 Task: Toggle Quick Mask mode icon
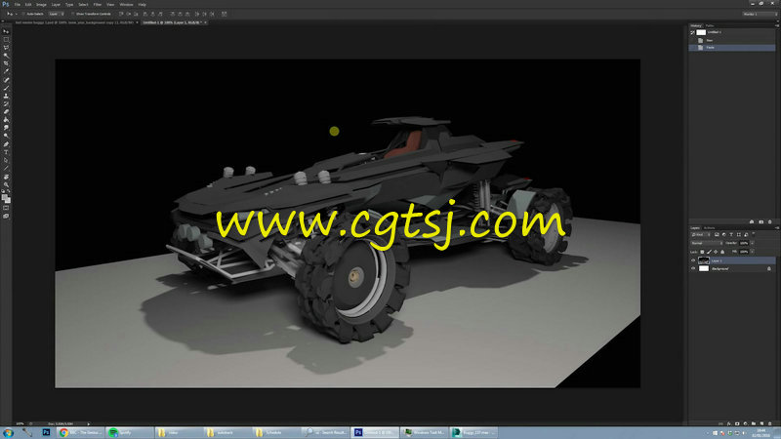[6, 207]
